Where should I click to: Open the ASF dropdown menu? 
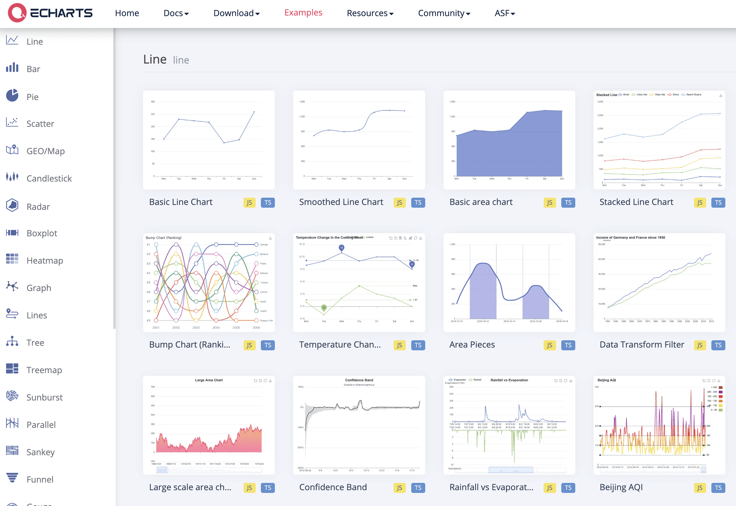(505, 13)
